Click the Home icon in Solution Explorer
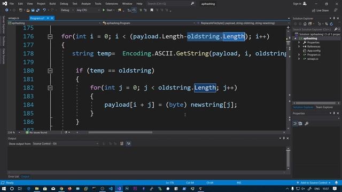Image resolution: width=342 pixels, height=192 pixels. tap(305, 24)
